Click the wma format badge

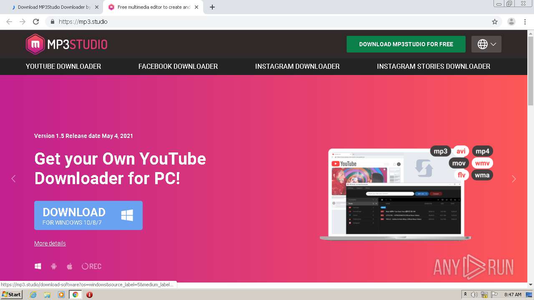point(482,175)
